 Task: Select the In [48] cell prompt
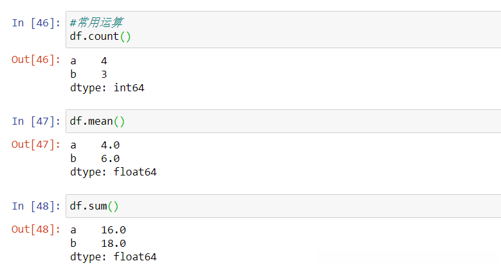[x=36, y=206]
